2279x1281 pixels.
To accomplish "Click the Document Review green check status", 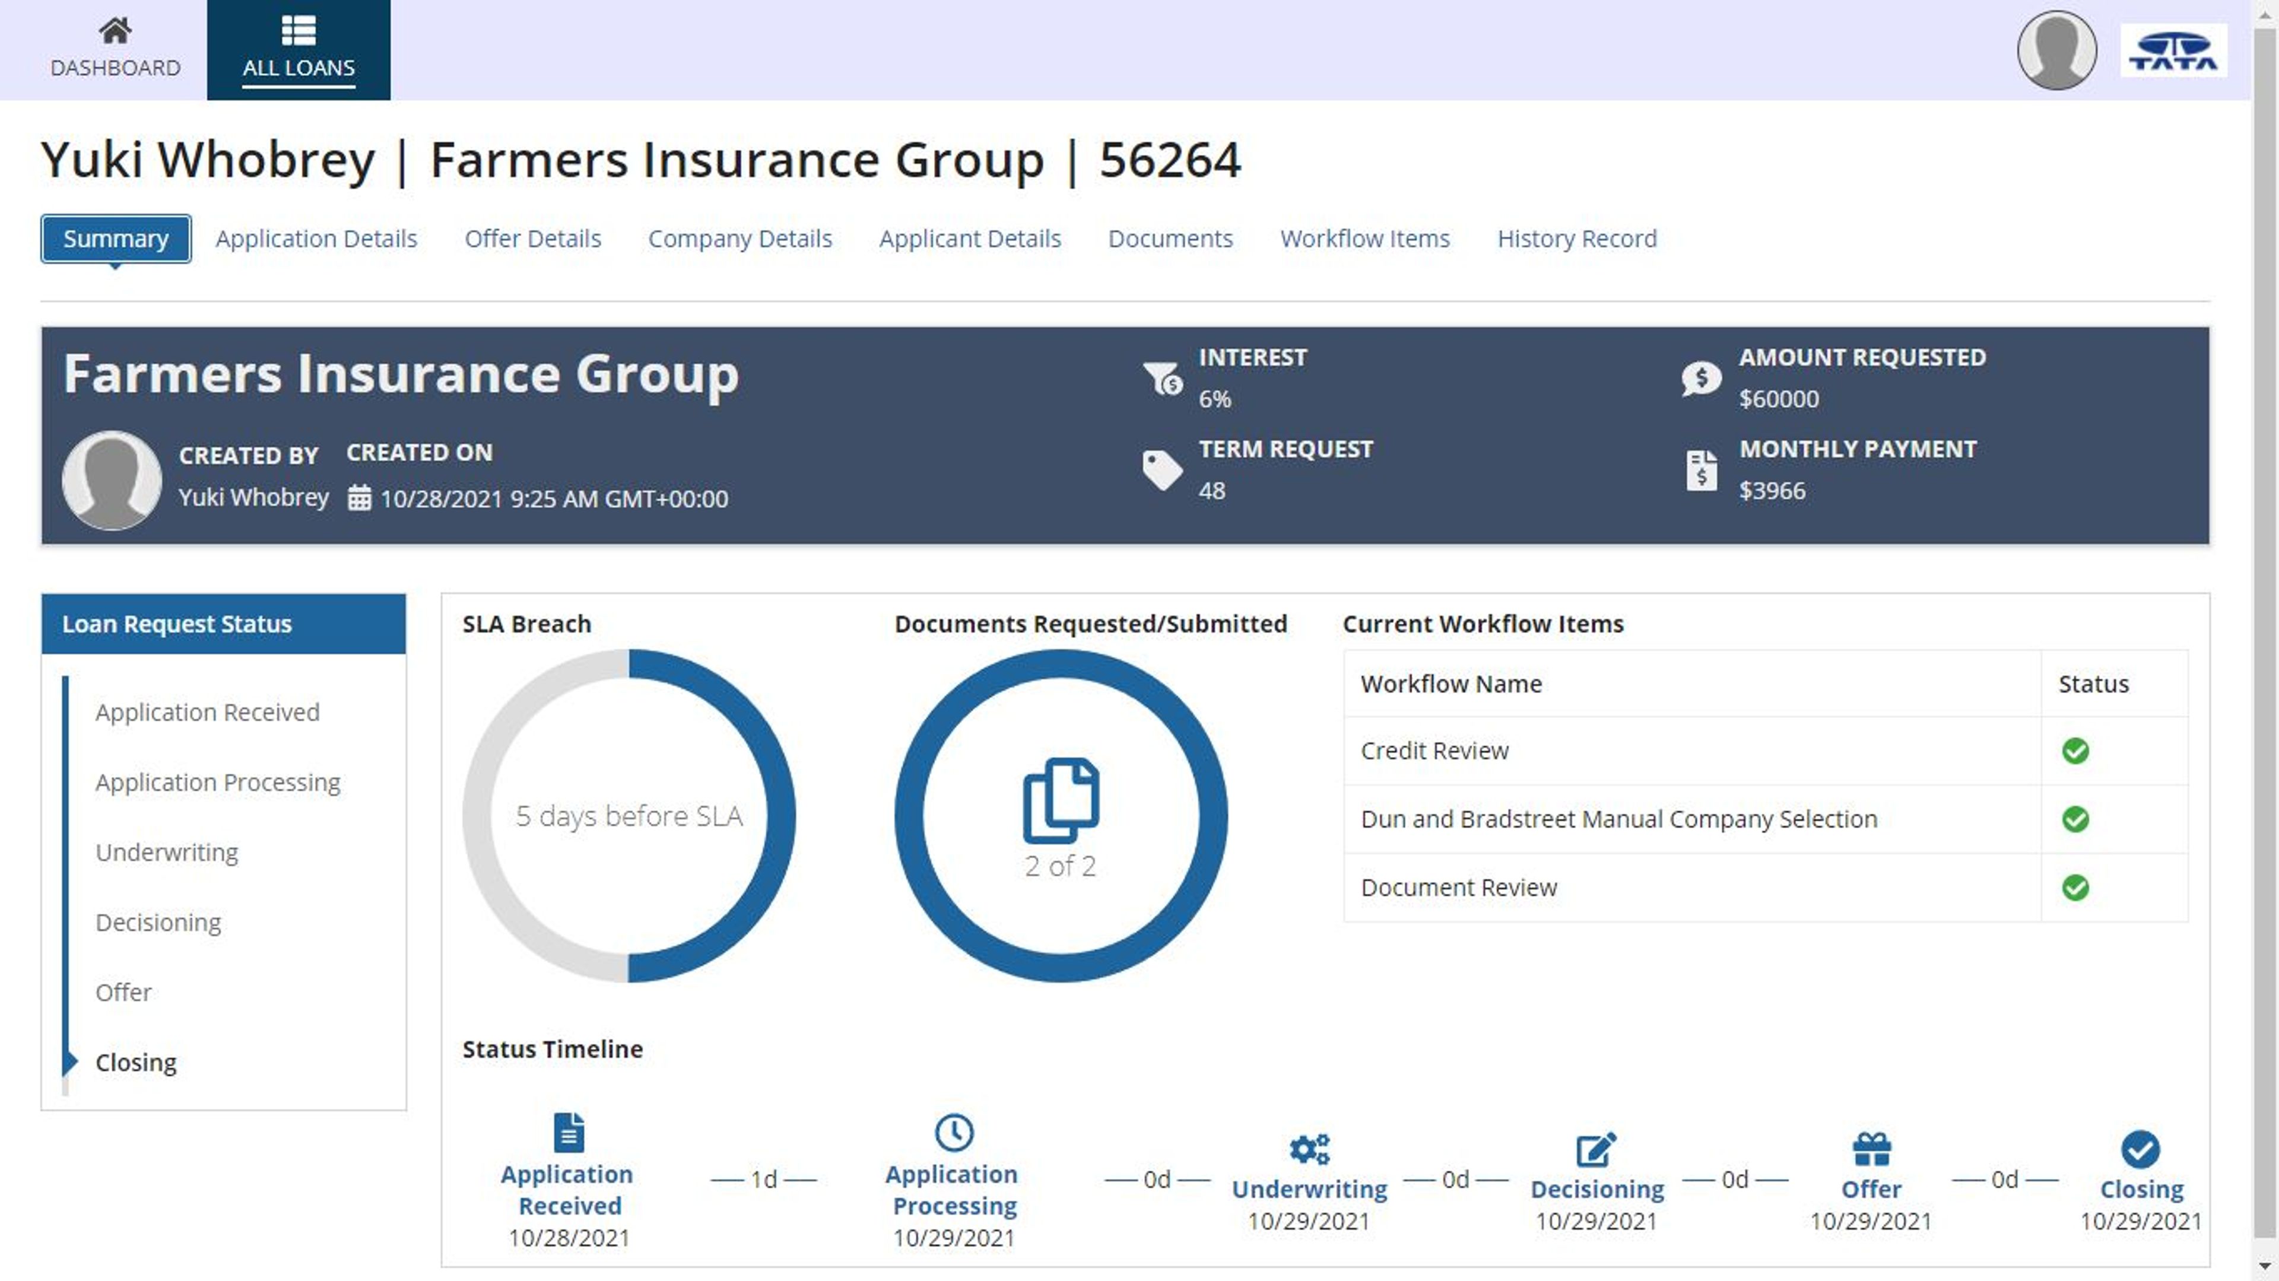I will point(2075,887).
